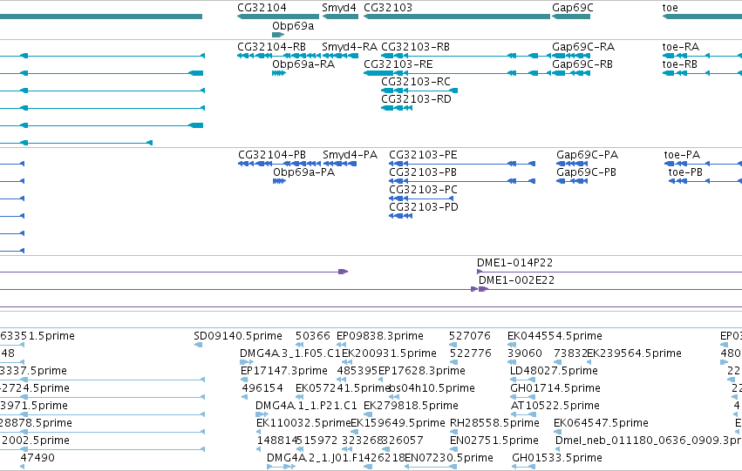Open EST 47490
742x471 pixels.
tap(37, 458)
